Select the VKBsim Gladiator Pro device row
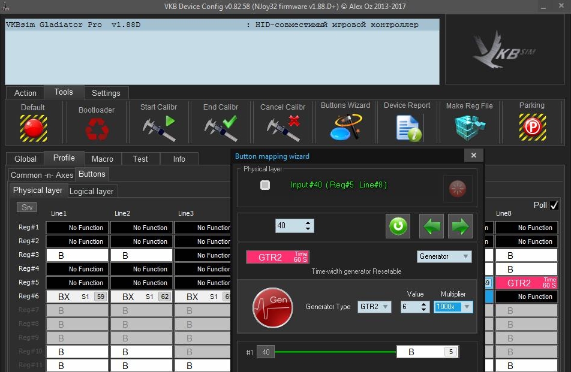 [x=222, y=25]
